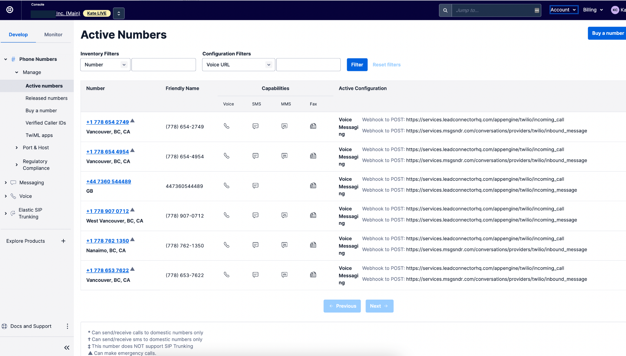Click voice icon for 447360544489 row
This screenshot has height=356, width=626.
(227, 185)
